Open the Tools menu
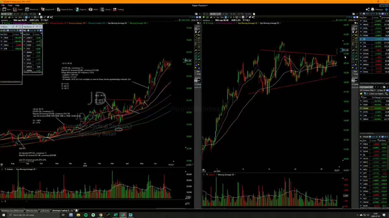The height and width of the screenshot is (218, 389). 10,5
